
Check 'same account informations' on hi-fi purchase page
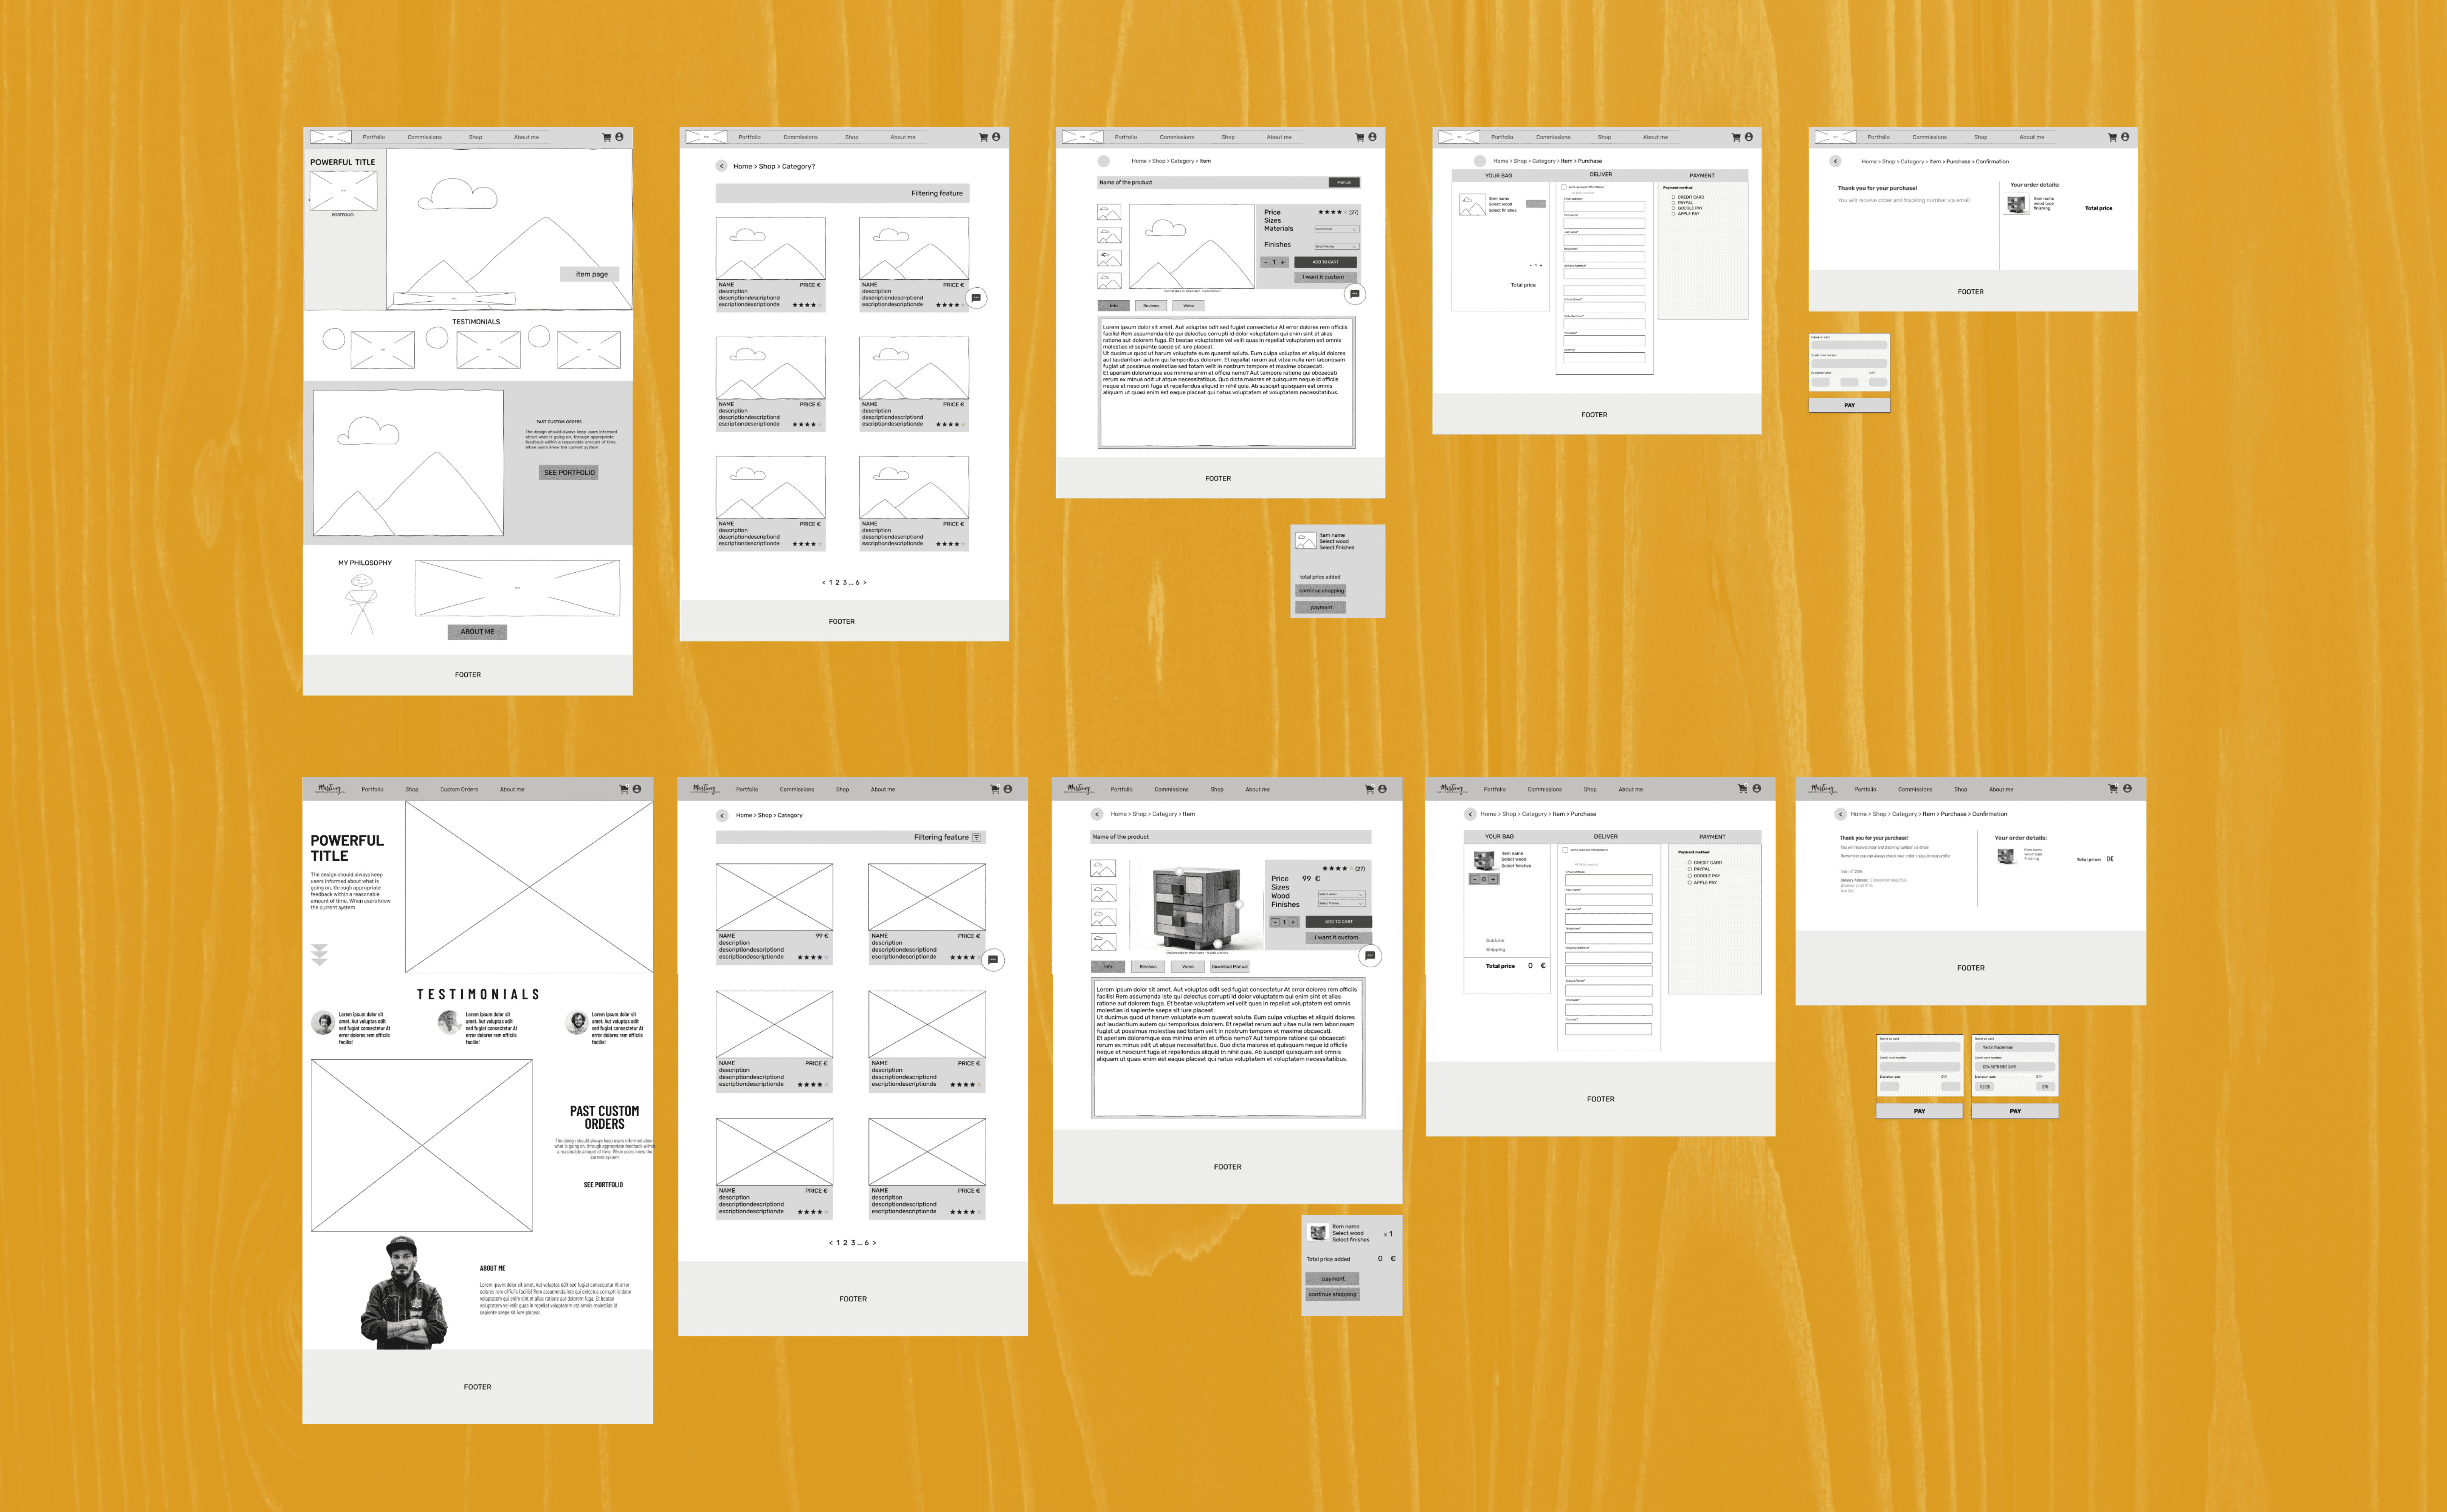(x=1565, y=850)
